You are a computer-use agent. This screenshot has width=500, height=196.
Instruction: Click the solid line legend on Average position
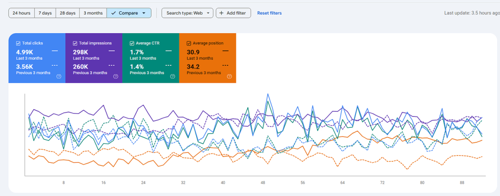pos(226,51)
